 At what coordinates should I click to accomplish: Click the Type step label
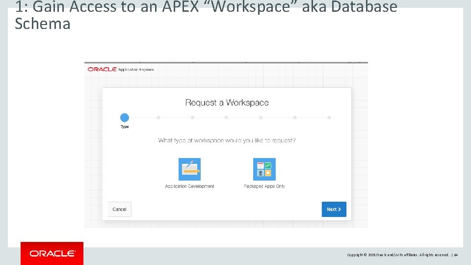click(125, 127)
